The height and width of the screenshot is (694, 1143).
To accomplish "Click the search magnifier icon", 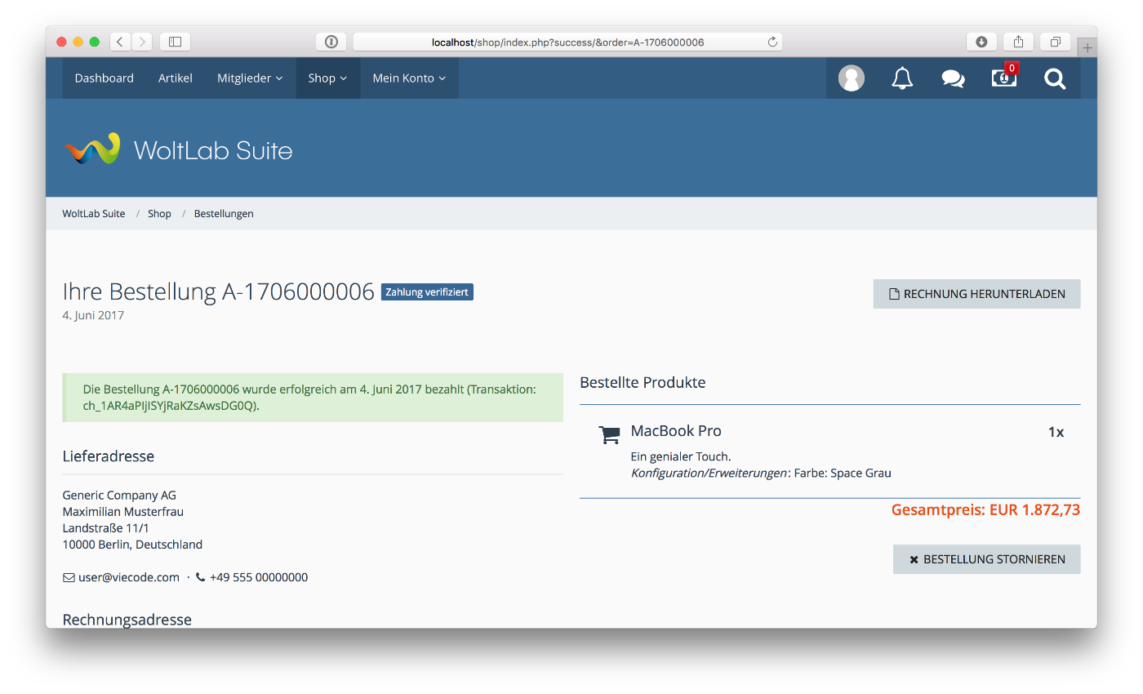I will pyautogui.click(x=1055, y=78).
